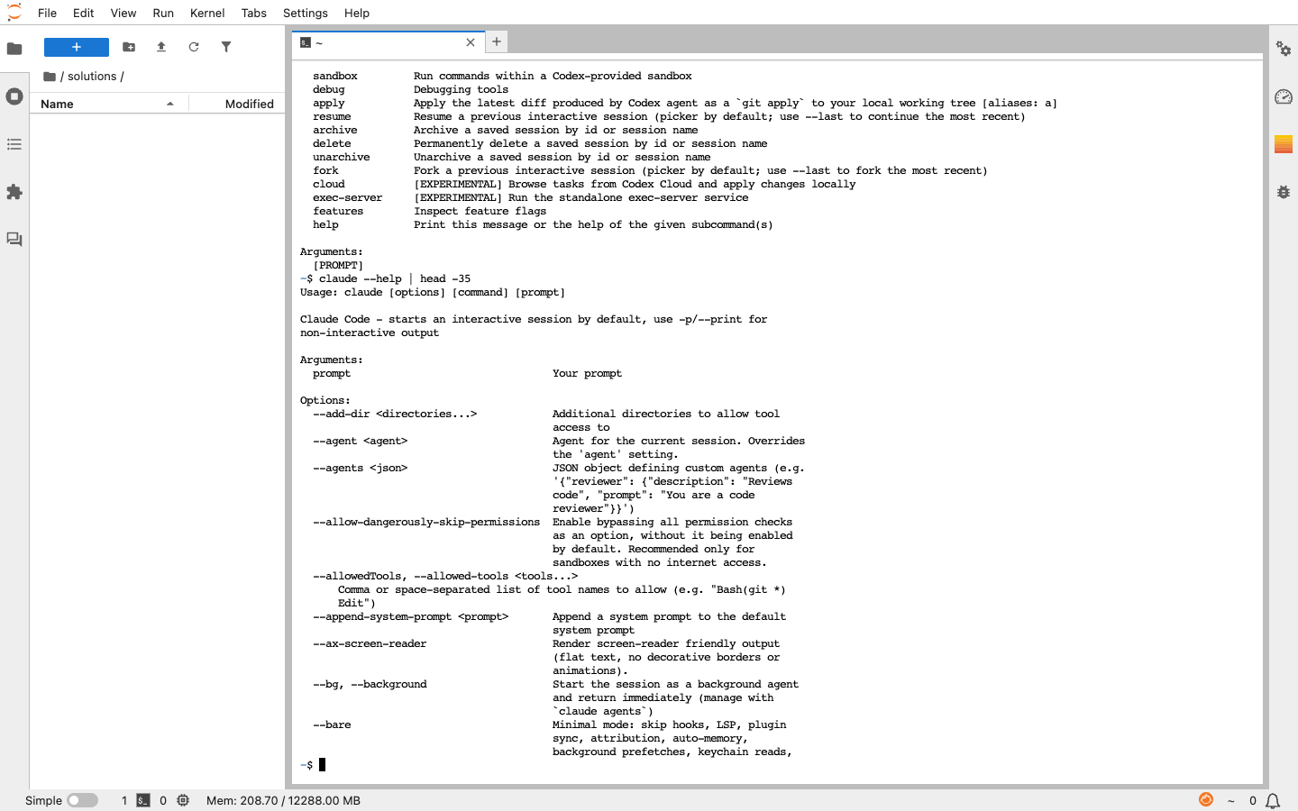Open the View menu
Image resolution: width=1298 pixels, height=811 pixels.
pyautogui.click(x=123, y=13)
